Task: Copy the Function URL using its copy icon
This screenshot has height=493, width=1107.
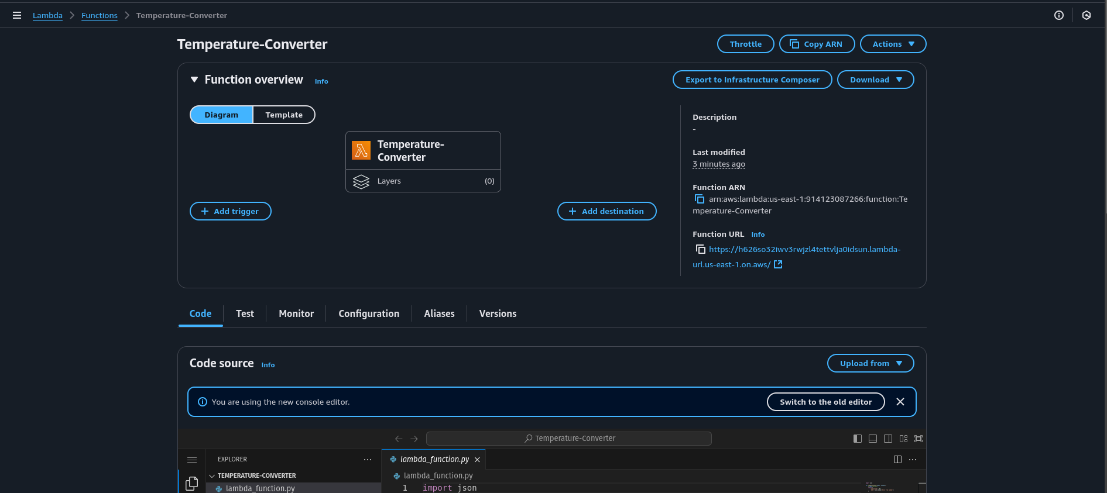Action: (x=700, y=249)
